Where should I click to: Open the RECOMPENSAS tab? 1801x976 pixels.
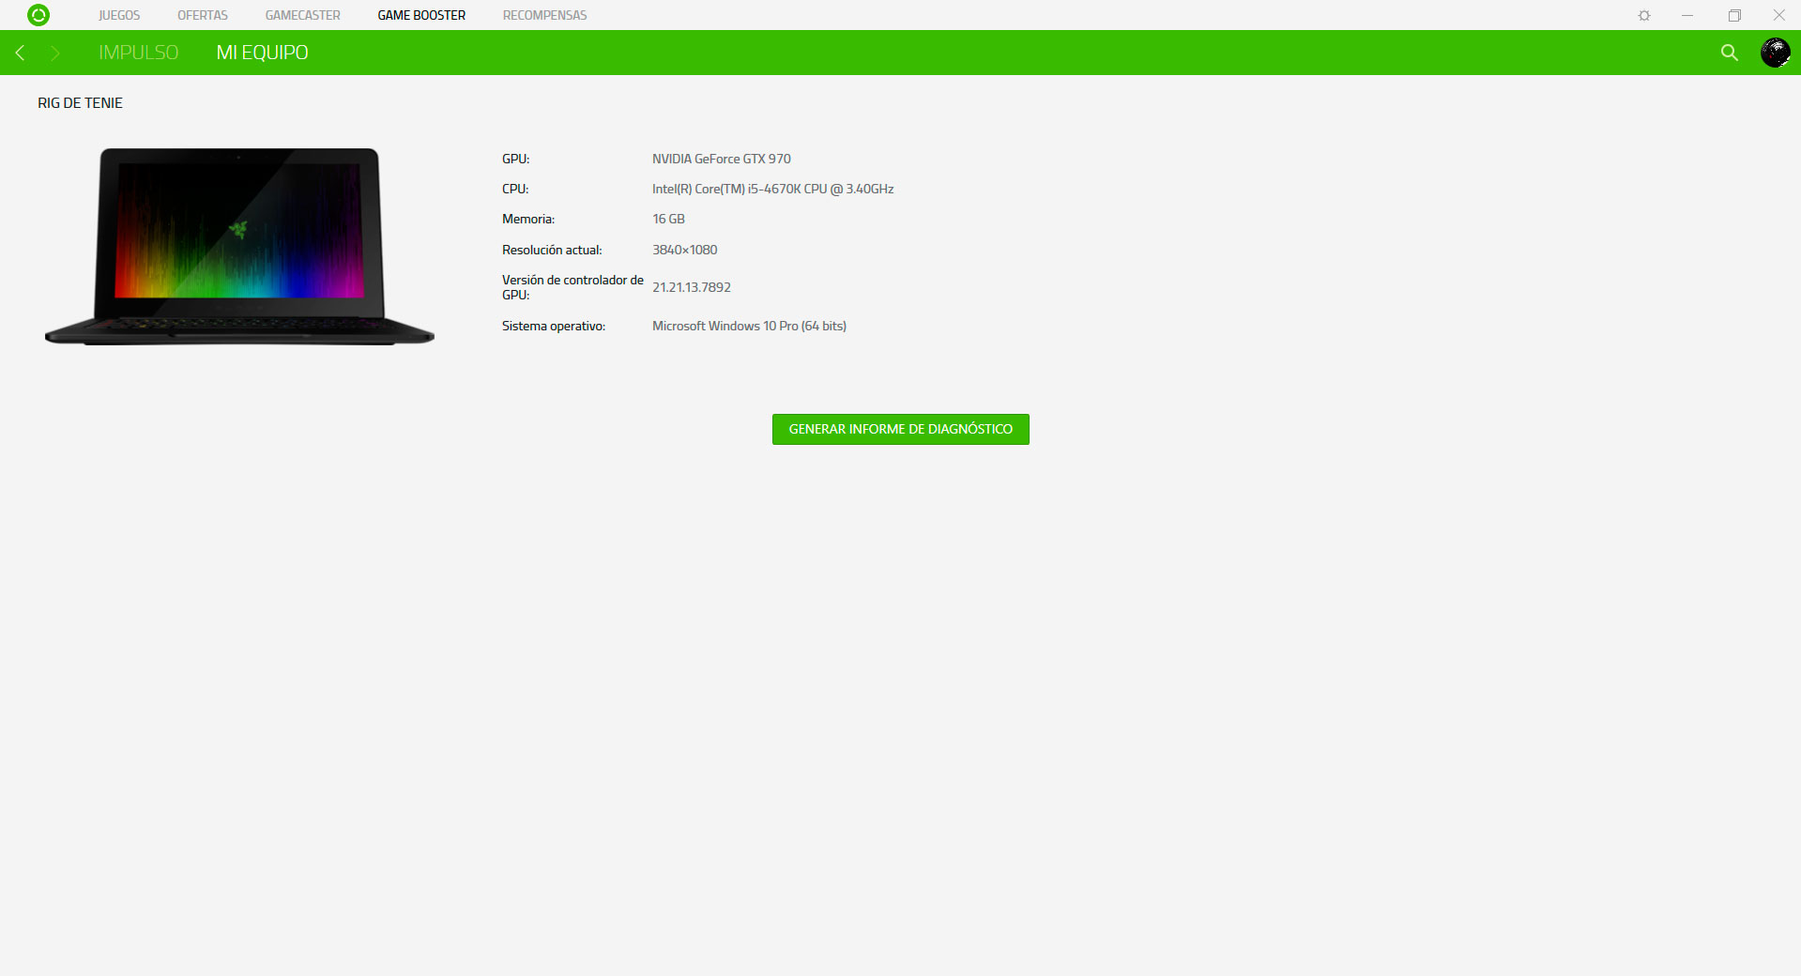(x=544, y=15)
